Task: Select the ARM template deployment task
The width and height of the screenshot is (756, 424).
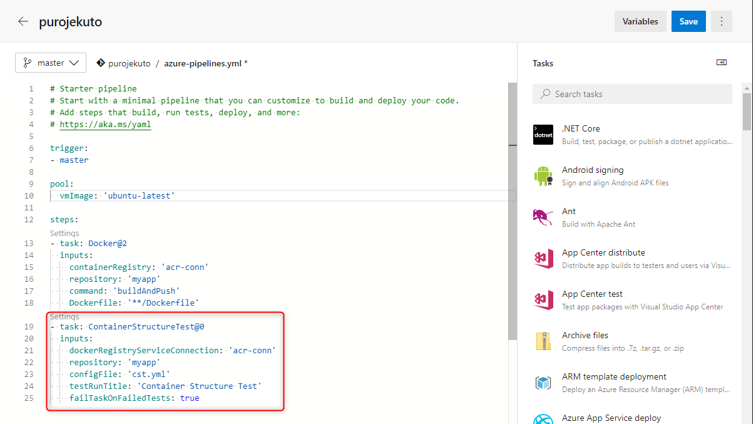Action: pos(632,383)
